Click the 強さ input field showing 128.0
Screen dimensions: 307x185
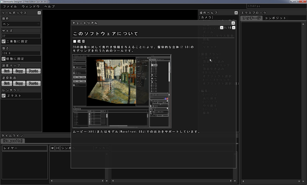click(21, 53)
